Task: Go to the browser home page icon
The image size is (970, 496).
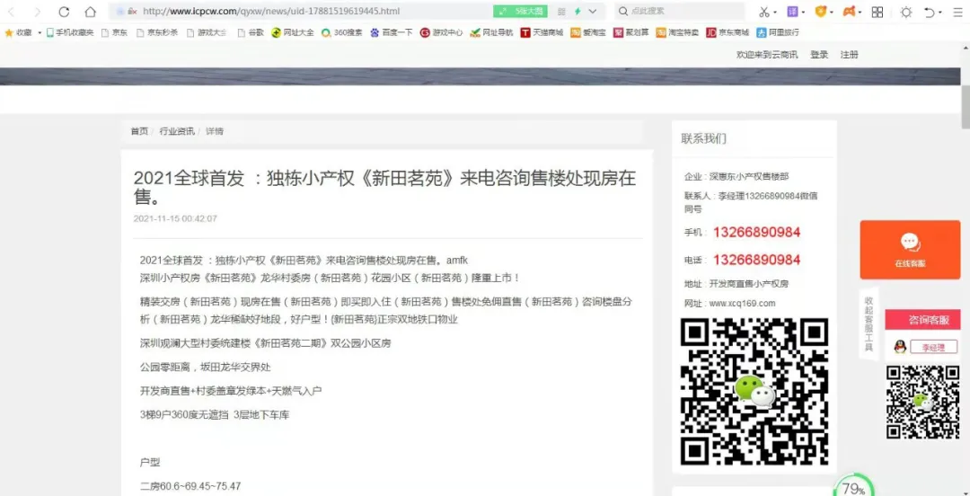Action: (90, 12)
